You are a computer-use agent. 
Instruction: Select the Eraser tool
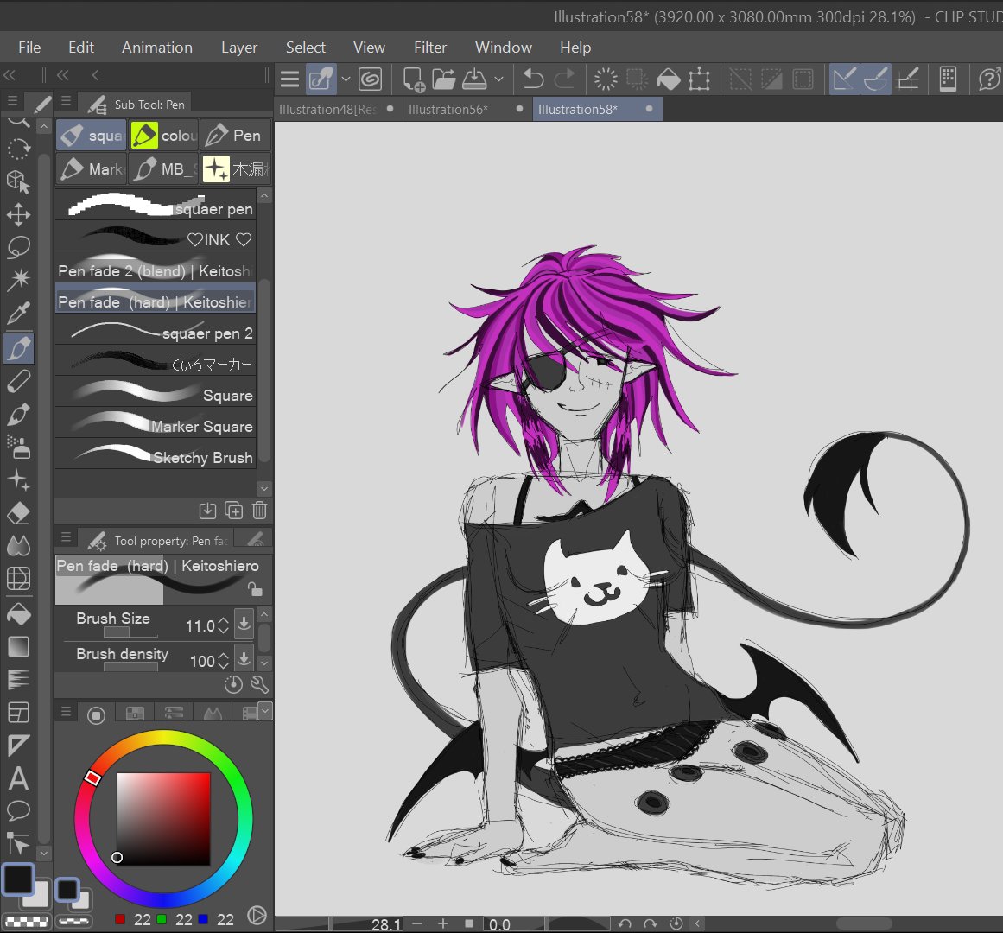pyautogui.click(x=18, y=513)
